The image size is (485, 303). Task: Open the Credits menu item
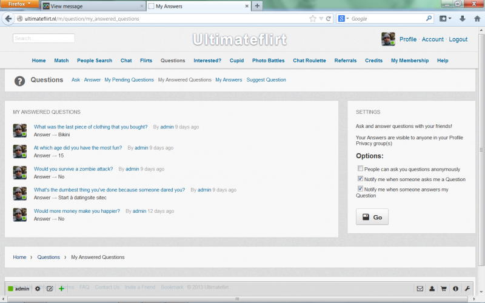373,61
